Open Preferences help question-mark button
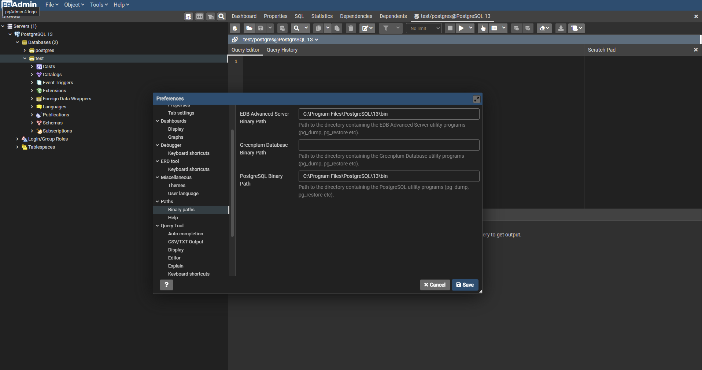The width and height of the screenshot is (702, 370). pyautogui.click(x=166, y=285)
